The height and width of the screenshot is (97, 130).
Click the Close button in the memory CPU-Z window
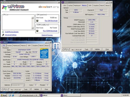107,49
